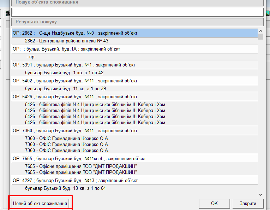
Task: Select the OP: 5426 object row
Action: [75, 97]
